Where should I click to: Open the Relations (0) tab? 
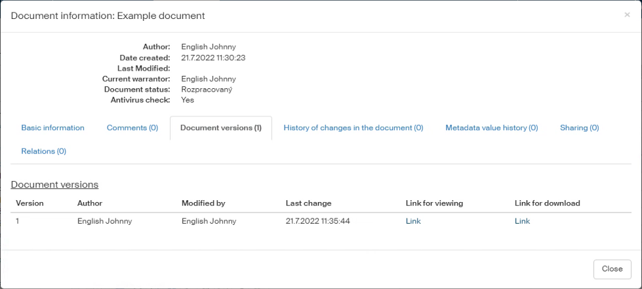(x=43, y=152)
